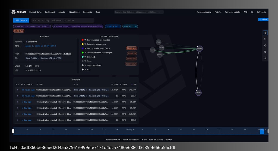The image size is (278, 151).
Task: Focus the search tokens, addresses, entities field
Action: pos(139,12)
